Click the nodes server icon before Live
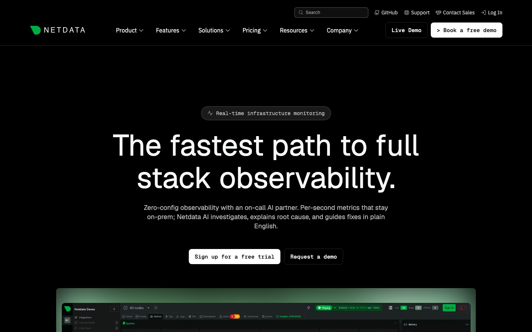Image resolution: width=532 pixels, height=332 pixels. tap(391, 308)
